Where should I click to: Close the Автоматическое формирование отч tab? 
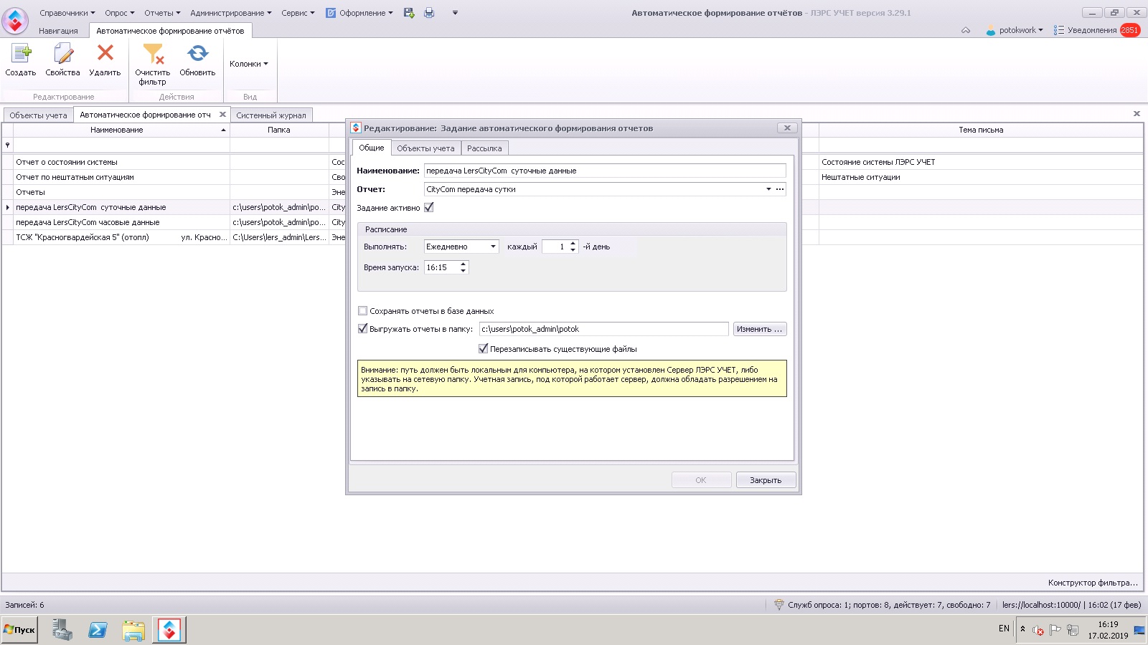222,115
